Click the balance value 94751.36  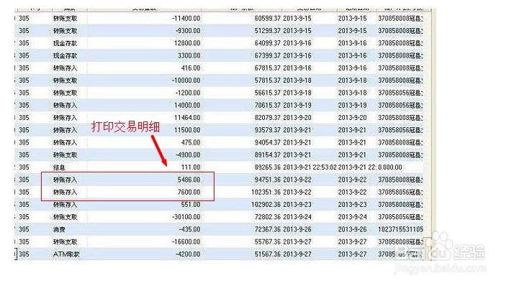(x=268, y=180)
